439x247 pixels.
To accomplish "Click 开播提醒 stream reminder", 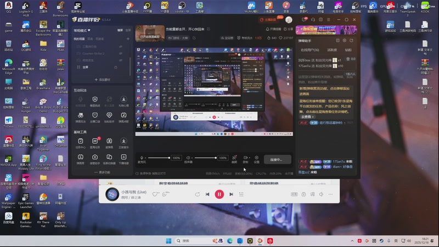I will click(x=273, y=29).
